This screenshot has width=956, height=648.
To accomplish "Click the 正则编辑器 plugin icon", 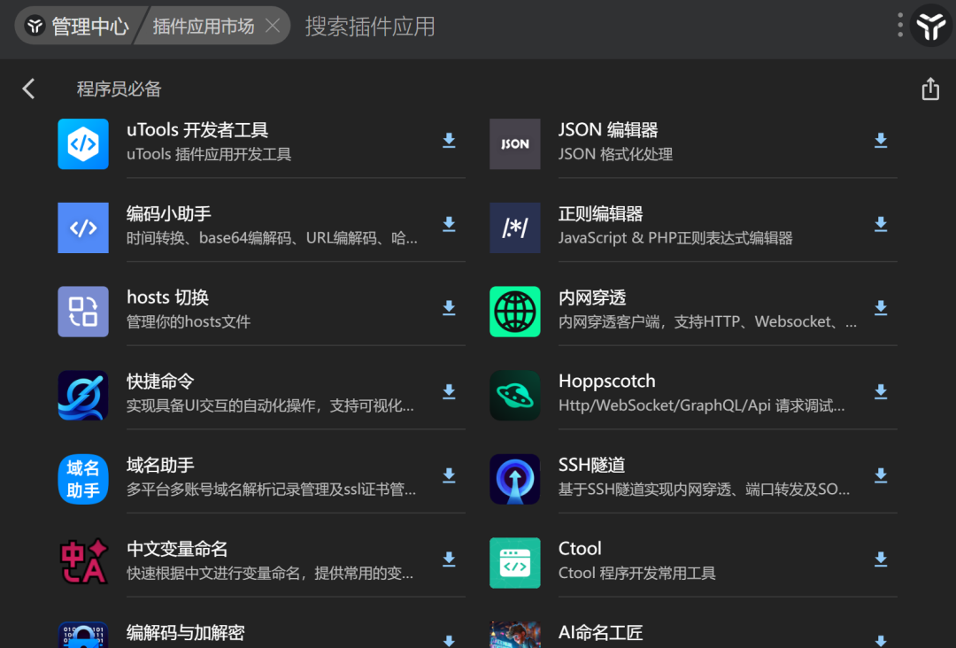I will click(514, 228).
